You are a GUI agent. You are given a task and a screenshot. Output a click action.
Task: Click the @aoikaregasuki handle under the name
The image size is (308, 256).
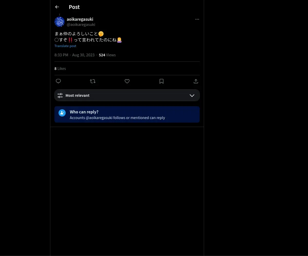click(x=81, y=24)
